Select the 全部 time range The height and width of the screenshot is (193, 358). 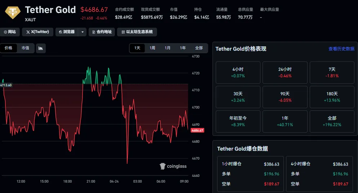click(199, 48)
